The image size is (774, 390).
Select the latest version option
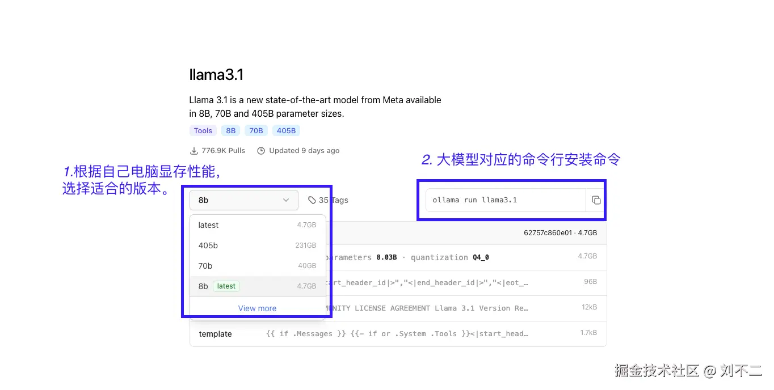tap(258, 225)
